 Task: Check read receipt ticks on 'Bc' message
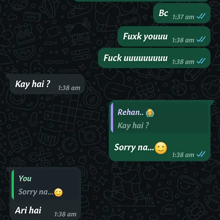coord(201,16)
